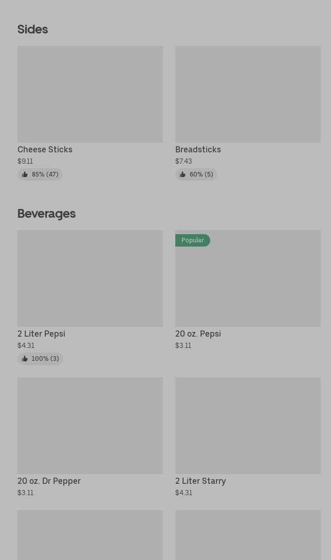
Task: Open the 2 Liter Starry image
Action: pos(248,426)
